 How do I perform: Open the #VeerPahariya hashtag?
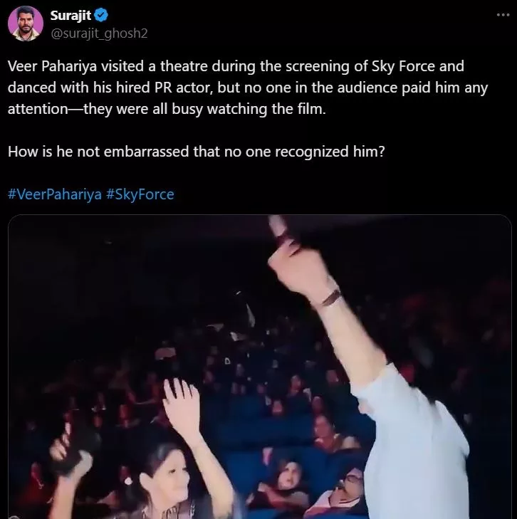click(54, 194)
